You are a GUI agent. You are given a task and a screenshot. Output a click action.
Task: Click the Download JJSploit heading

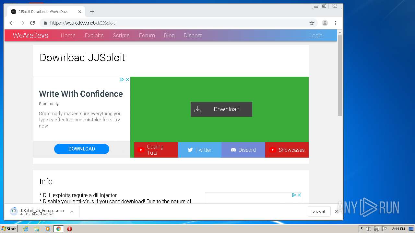(82, 58)
